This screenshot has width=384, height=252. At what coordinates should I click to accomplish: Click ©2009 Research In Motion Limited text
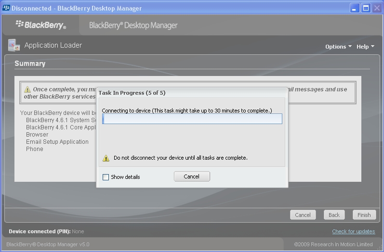click(333, 244)
